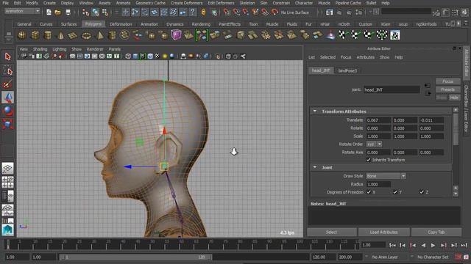Toggle Degrees of Freedom X checkbox
This screenshot has height=264, width=471.
pyautogui.click(x=369, y=192)
